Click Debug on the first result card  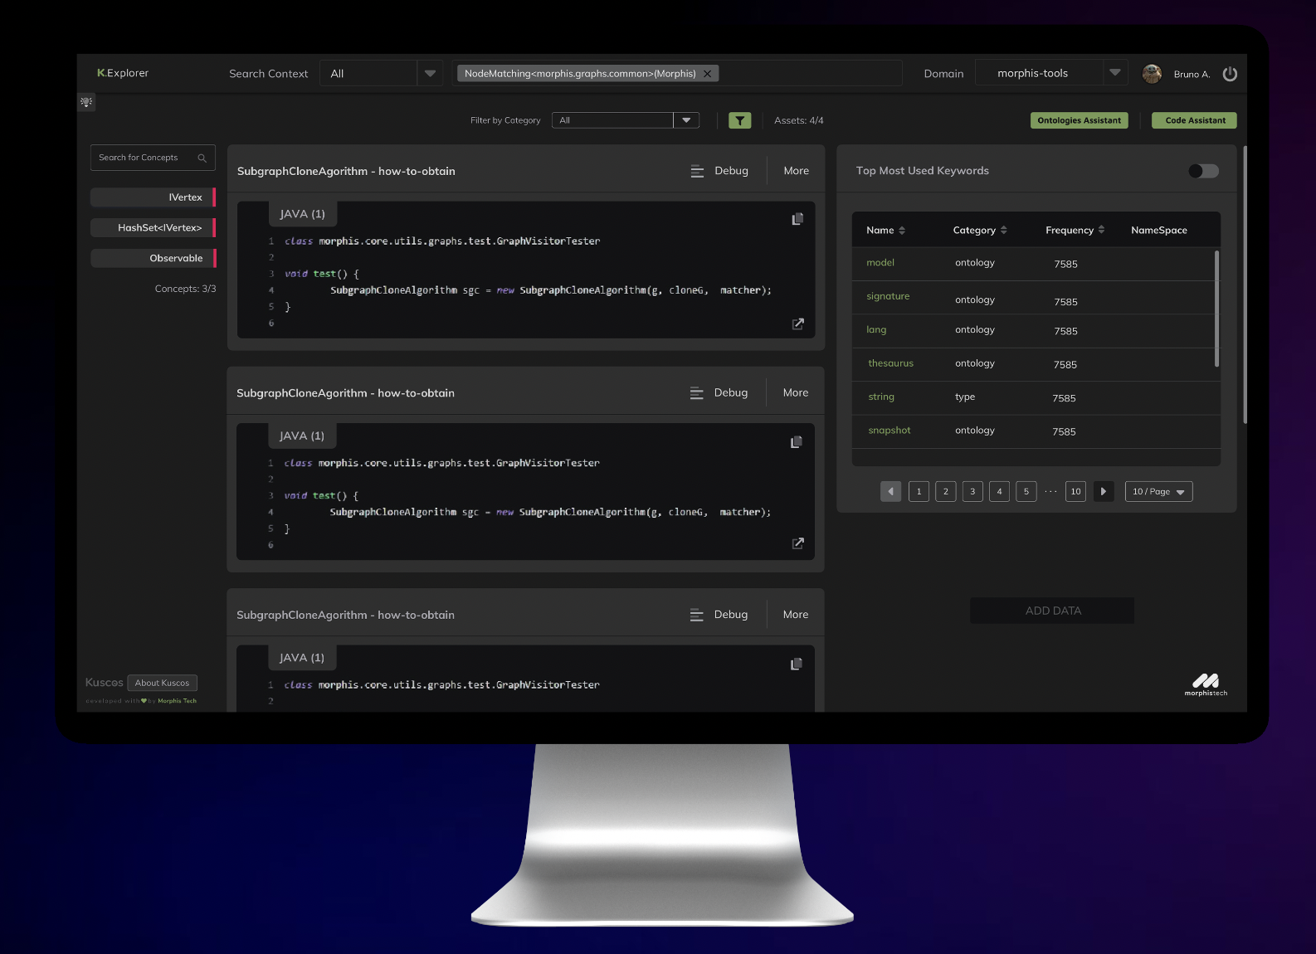coord(719,171)
